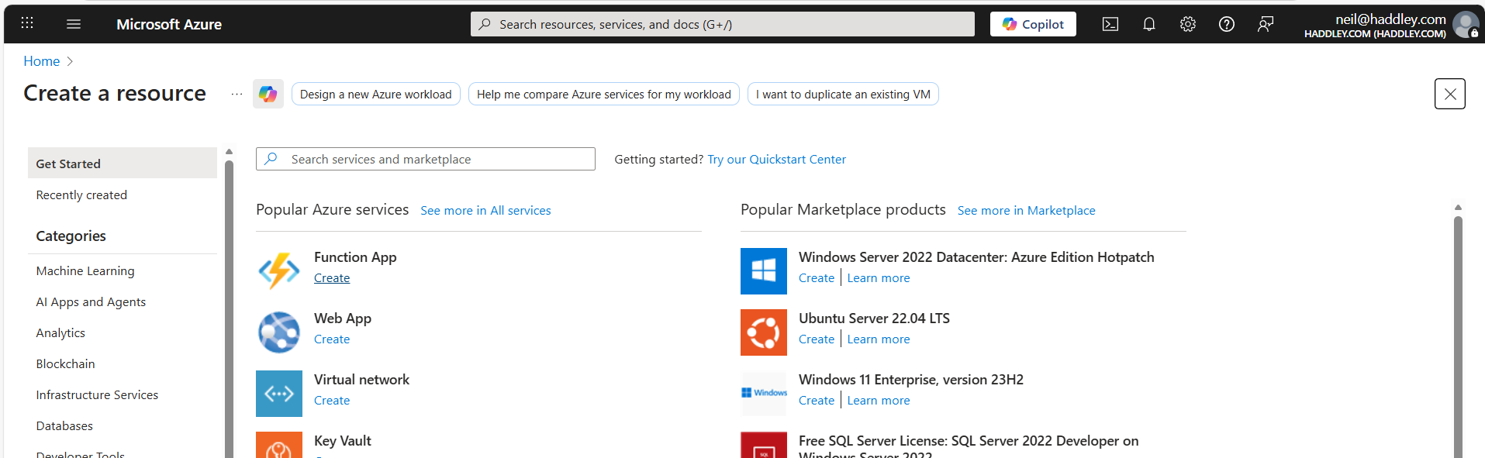The image size is (1485, 458).
Task: Click Design a new Azure workload
Action: tap(375, 94)
